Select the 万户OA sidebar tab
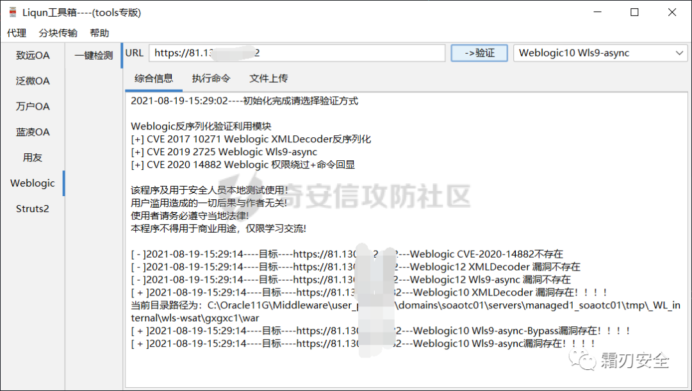The image size is (692, 391). (33, 107)
